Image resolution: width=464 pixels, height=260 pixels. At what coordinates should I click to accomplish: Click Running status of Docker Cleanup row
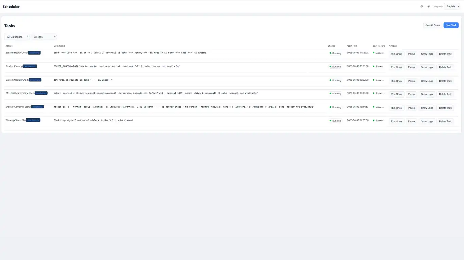coord(335,67)
